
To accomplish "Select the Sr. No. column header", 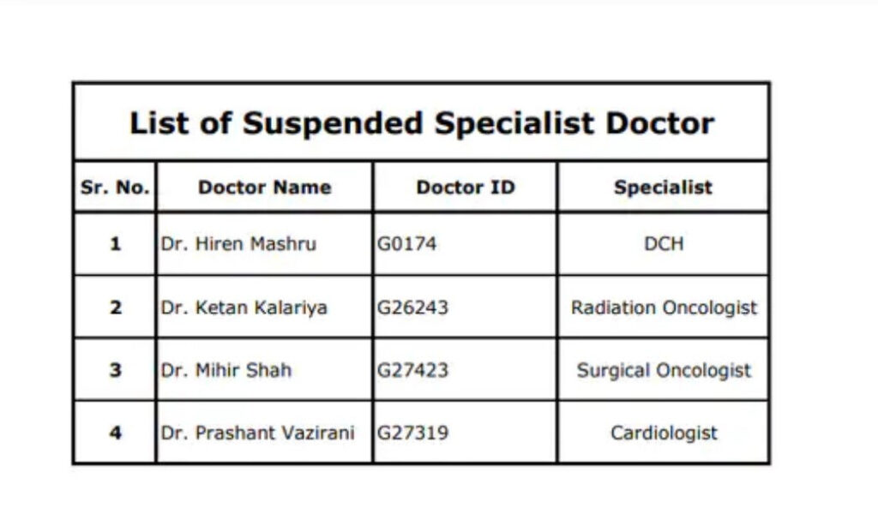I will [116, 187].
